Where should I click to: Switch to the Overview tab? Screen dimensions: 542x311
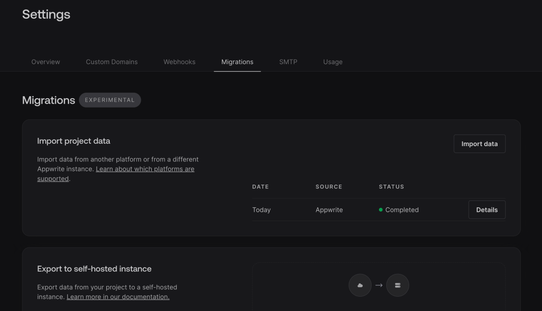45,62
